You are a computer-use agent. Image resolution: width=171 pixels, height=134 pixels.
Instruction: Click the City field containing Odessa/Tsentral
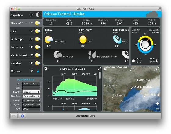[31, 84]
